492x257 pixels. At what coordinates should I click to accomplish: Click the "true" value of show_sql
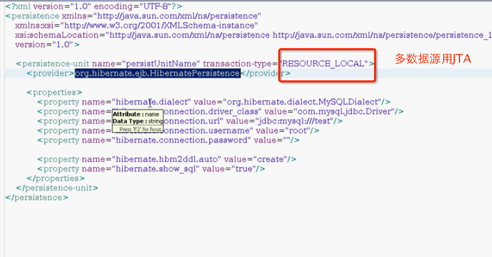(243, 169)
